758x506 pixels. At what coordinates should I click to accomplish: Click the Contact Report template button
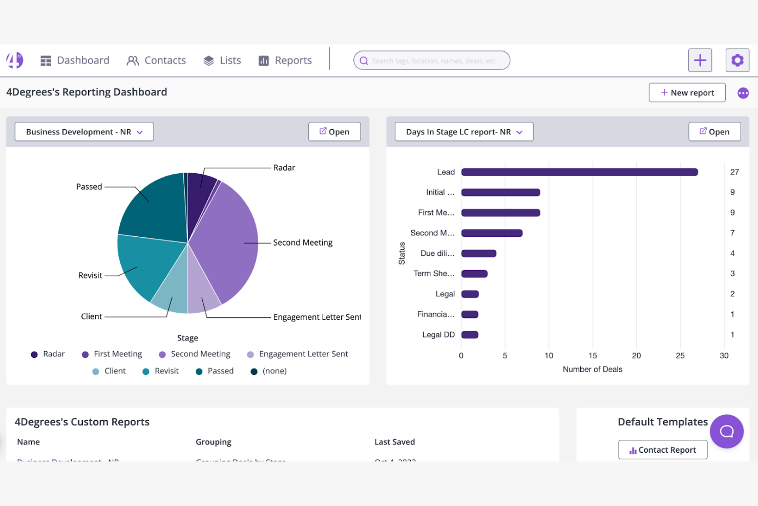tap(662, 450)
